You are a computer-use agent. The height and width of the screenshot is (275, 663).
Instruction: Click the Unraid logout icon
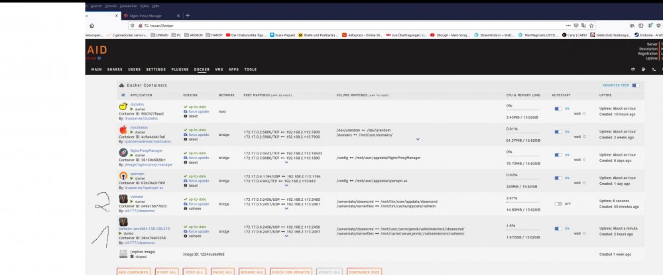644,70
